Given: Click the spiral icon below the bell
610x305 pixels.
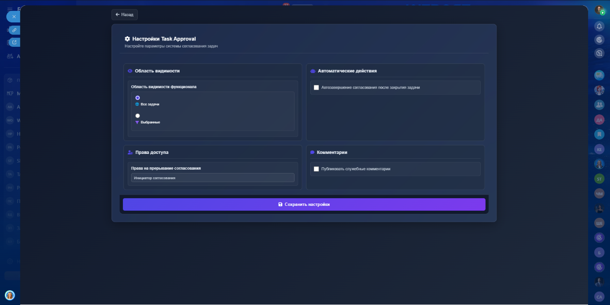Looking at the screenshot, I should point(600,40).
